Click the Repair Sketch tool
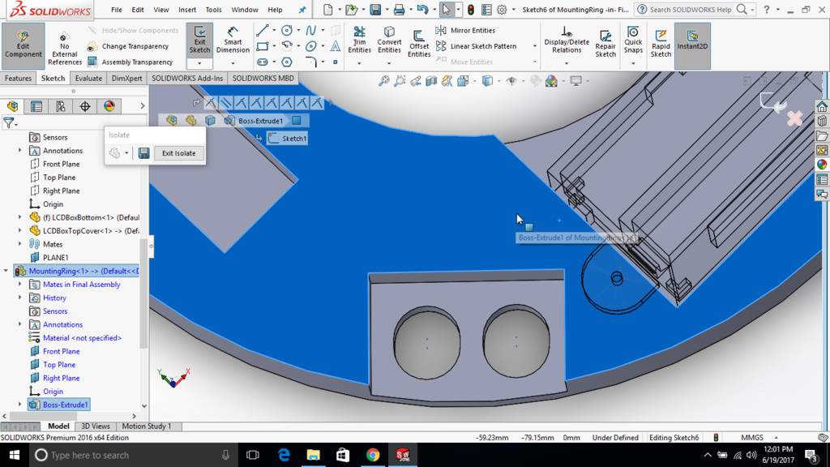 coord(605,44)
